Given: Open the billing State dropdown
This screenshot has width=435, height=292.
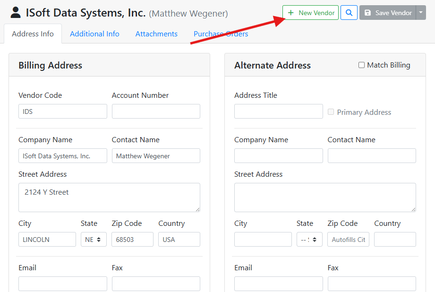Looking at the screenshot, I should 94,240.
